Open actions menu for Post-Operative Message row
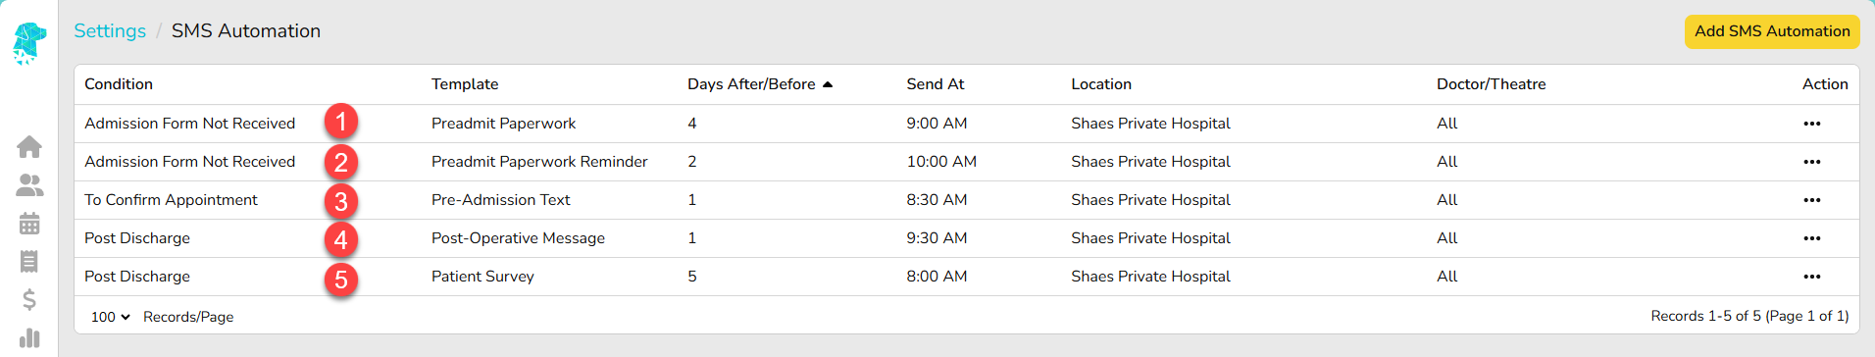1875x357 pixels. click(x=1811, y=238)
